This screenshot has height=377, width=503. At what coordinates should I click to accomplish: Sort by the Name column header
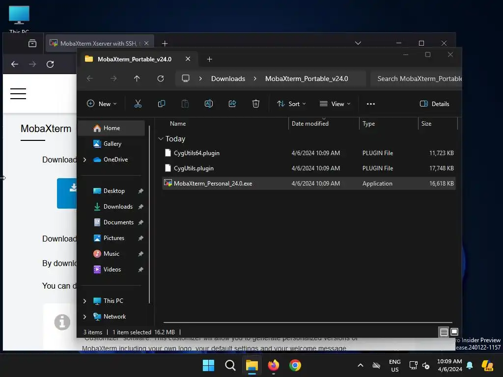tap(178, 124)
